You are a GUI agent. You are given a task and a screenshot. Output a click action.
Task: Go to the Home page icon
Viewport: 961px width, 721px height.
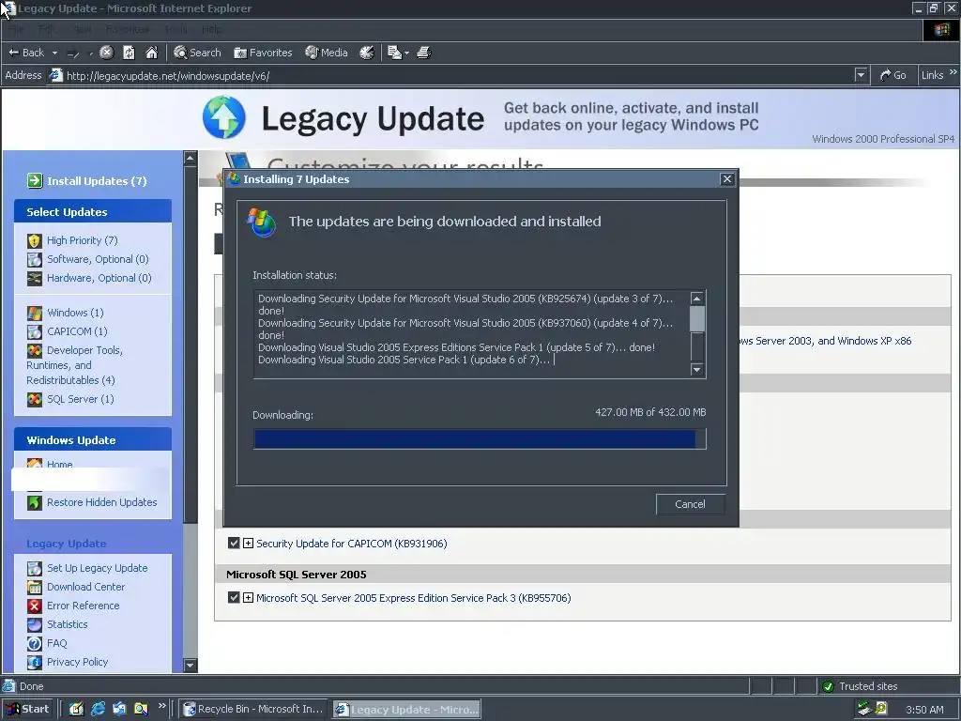point(151,53)
